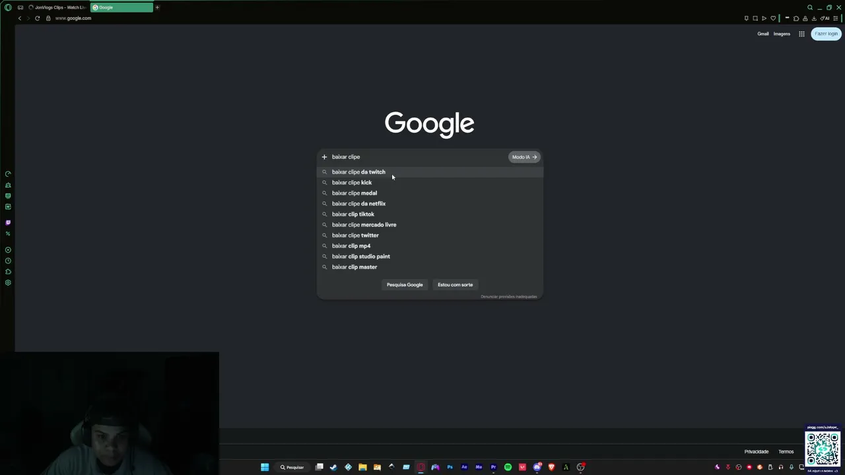Click 'Denunciar previsões inadequadas' link
This screenshot has width=845, height=475.
tap(508, 297)
